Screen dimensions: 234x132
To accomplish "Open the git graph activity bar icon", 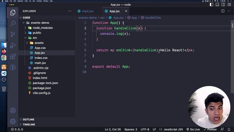I will pos(13,67).
